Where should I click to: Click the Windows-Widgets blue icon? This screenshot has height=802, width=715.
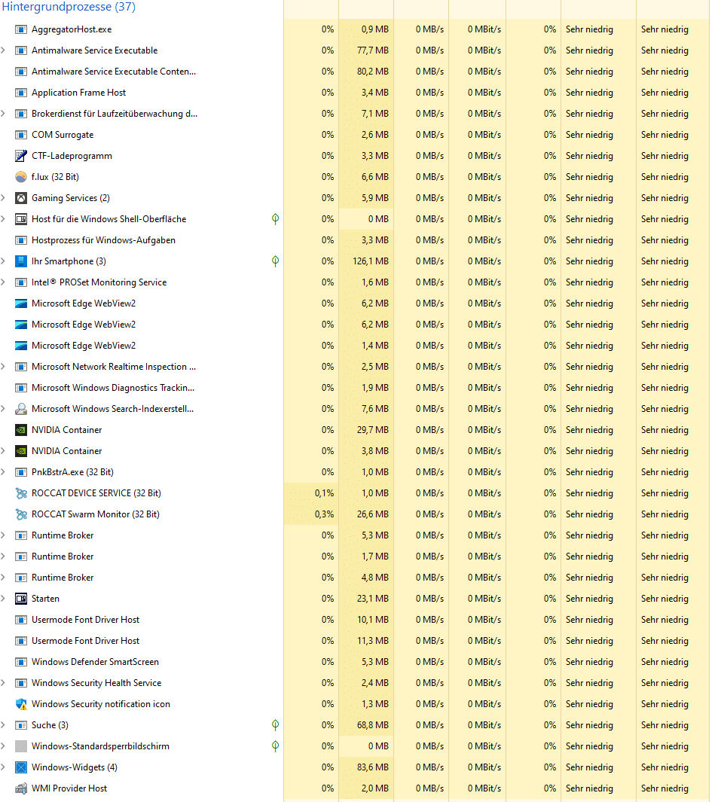(21, 767)
